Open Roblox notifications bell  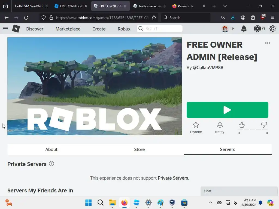pyautogui.click(x=244, y=29)
